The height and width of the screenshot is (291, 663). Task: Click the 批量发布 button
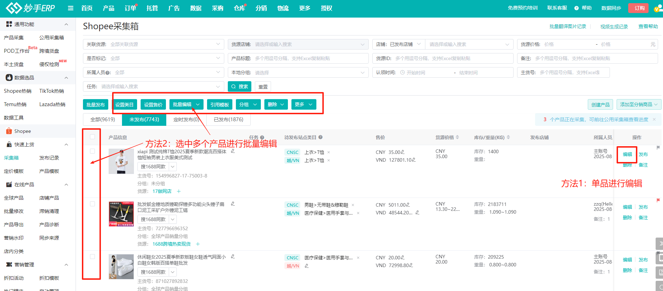[x=95, y=104]
